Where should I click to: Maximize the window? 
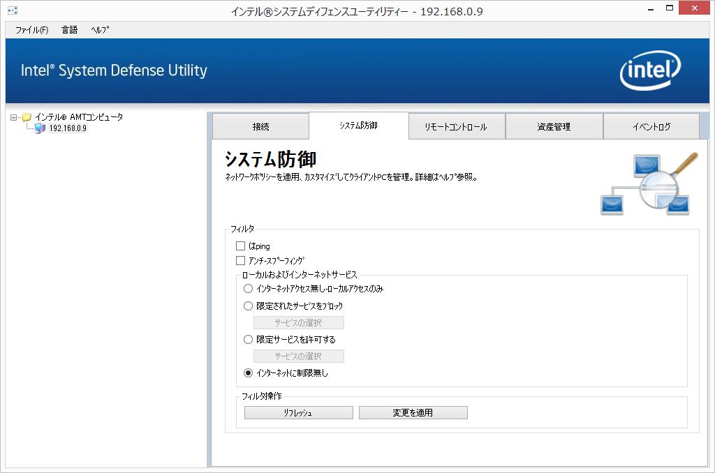670,8
